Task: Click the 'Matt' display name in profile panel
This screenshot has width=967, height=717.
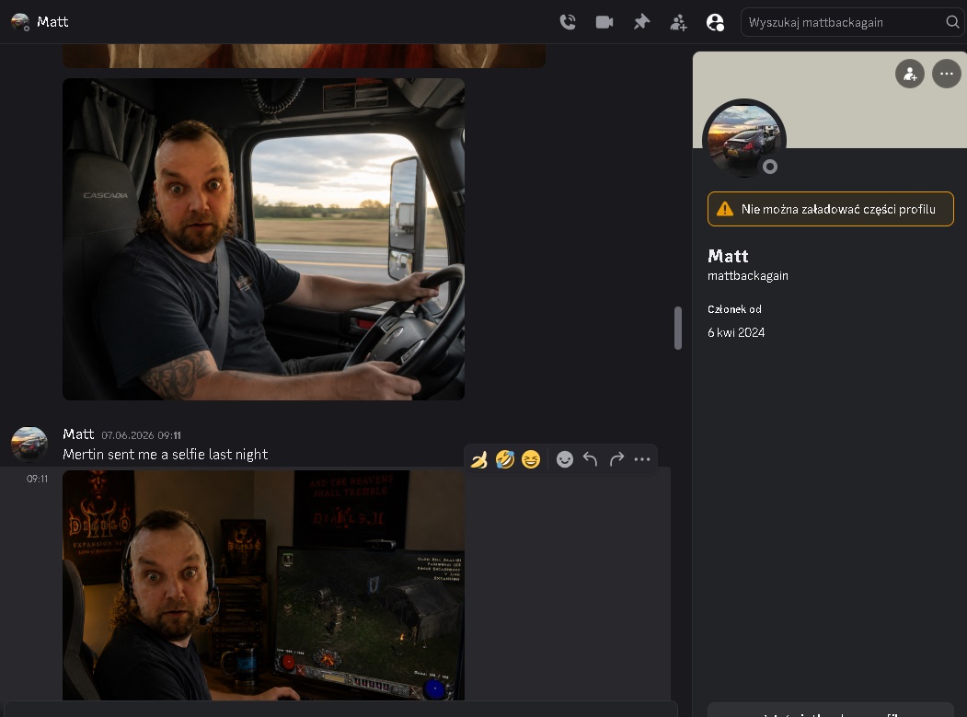Action: click(x=728, y=256)
